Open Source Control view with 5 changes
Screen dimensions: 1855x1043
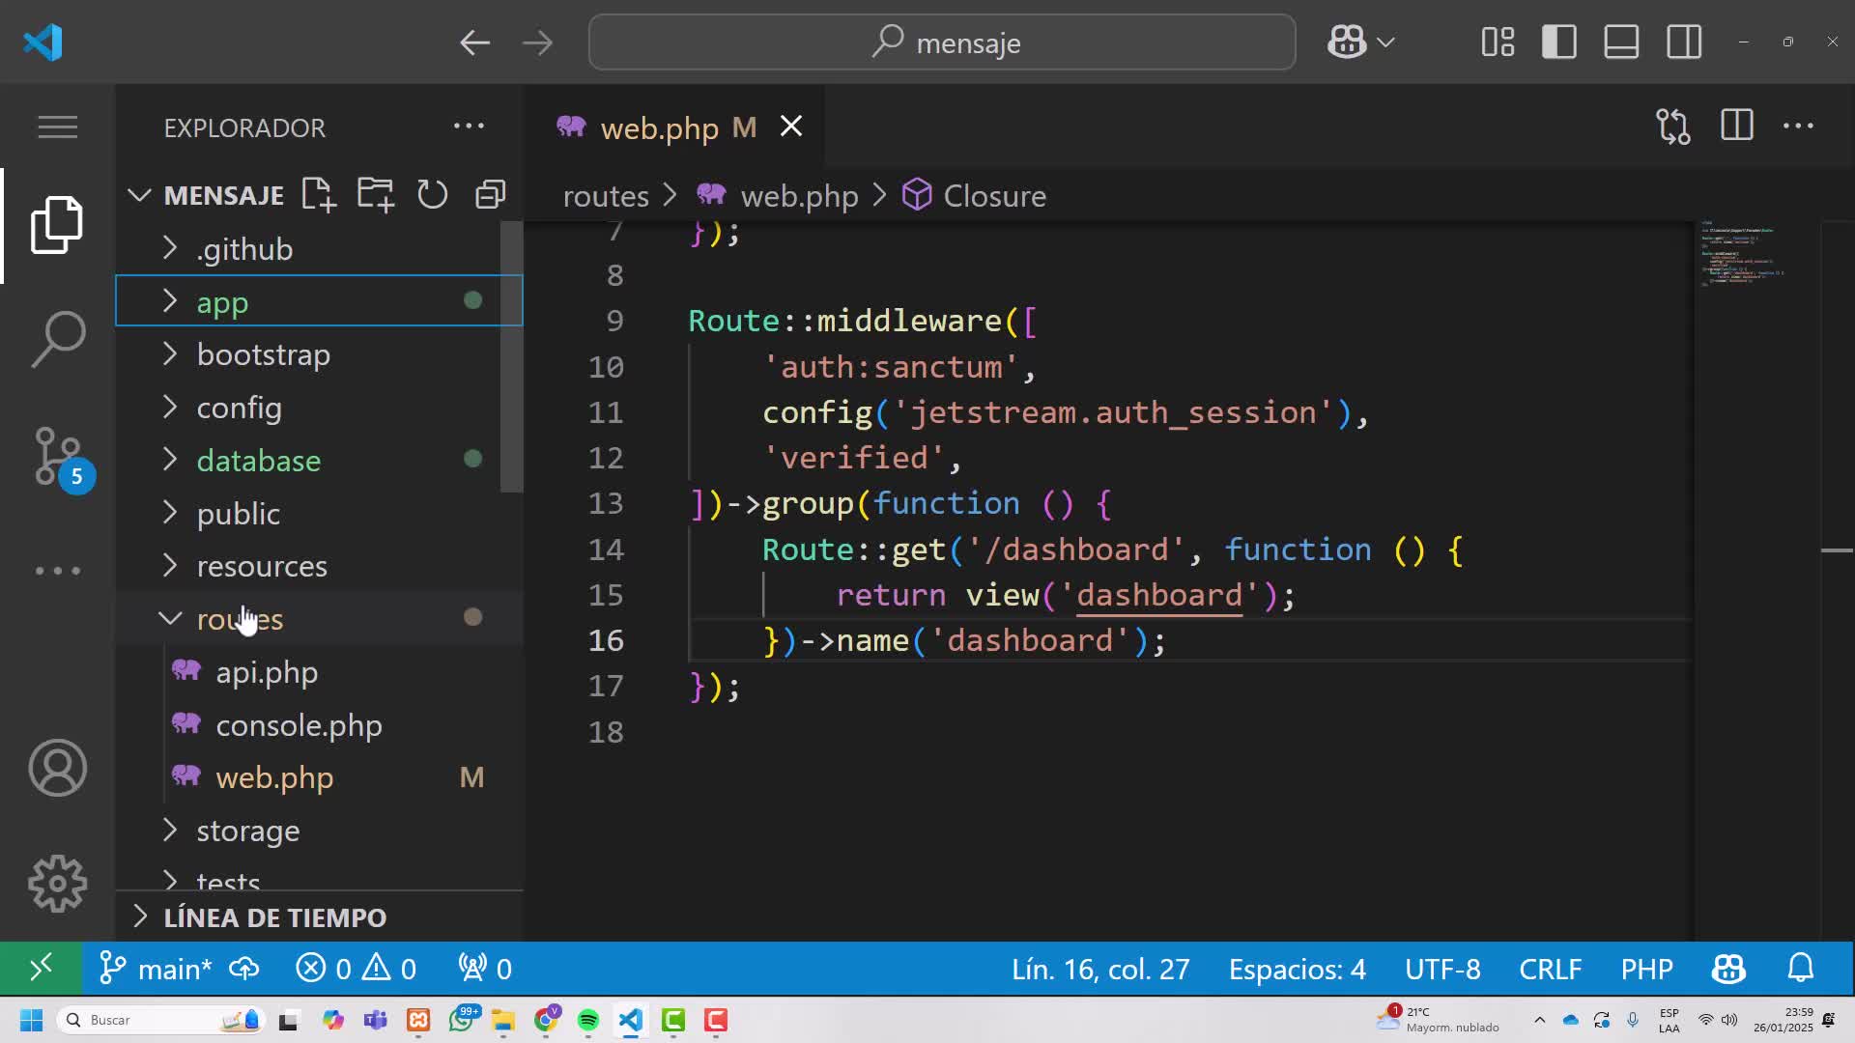point(58,456)
